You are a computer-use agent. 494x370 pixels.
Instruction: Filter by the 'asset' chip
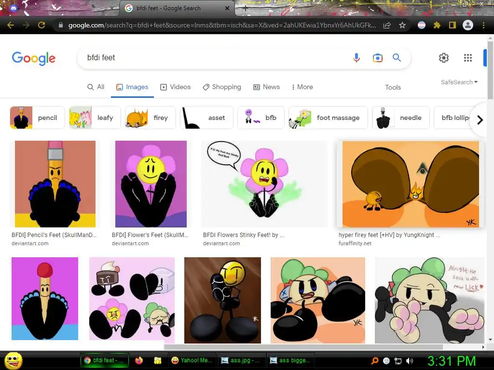click(206, 118)
